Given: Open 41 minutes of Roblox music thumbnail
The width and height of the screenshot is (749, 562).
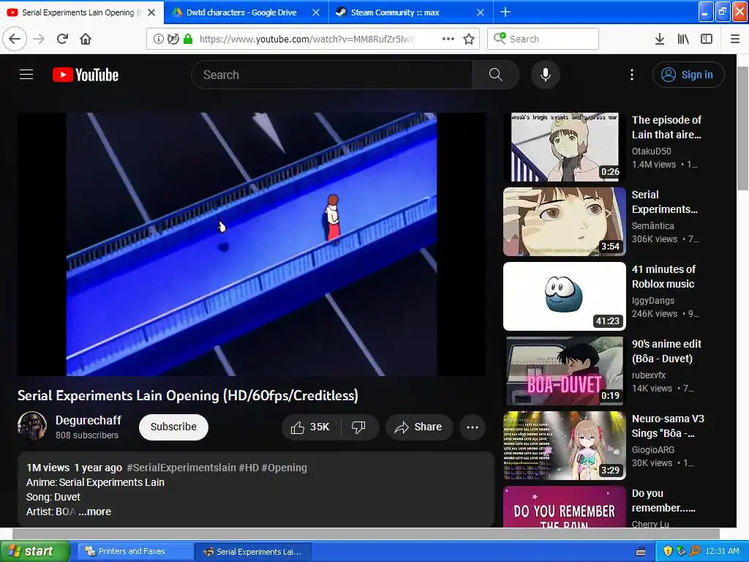Looking at the screenshot, I should click(x=564, y=296).
